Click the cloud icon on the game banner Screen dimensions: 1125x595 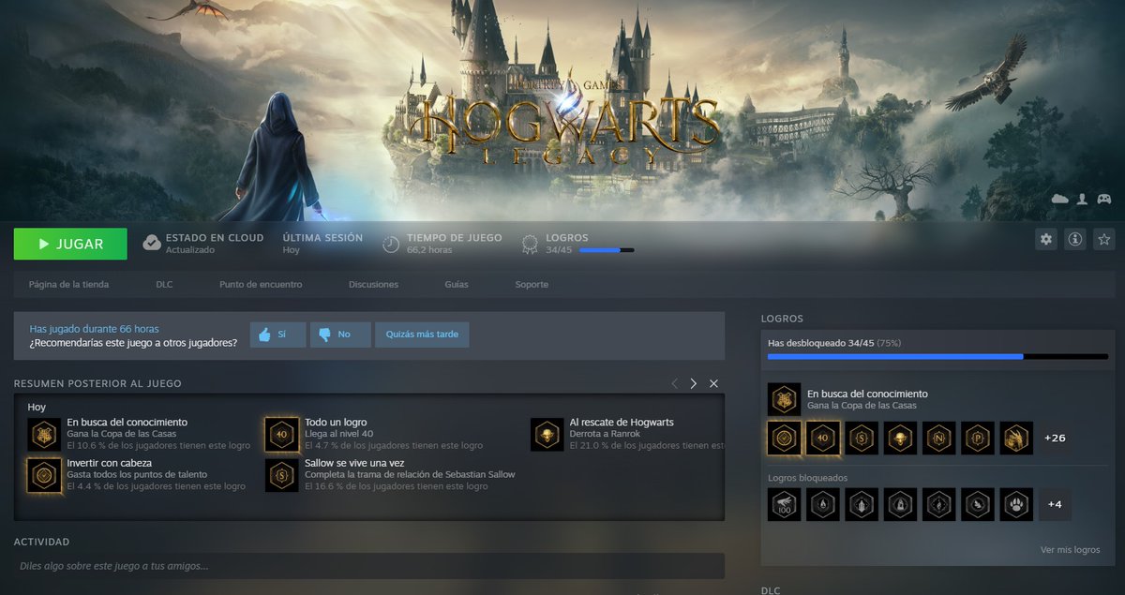tap(1060, 199)
